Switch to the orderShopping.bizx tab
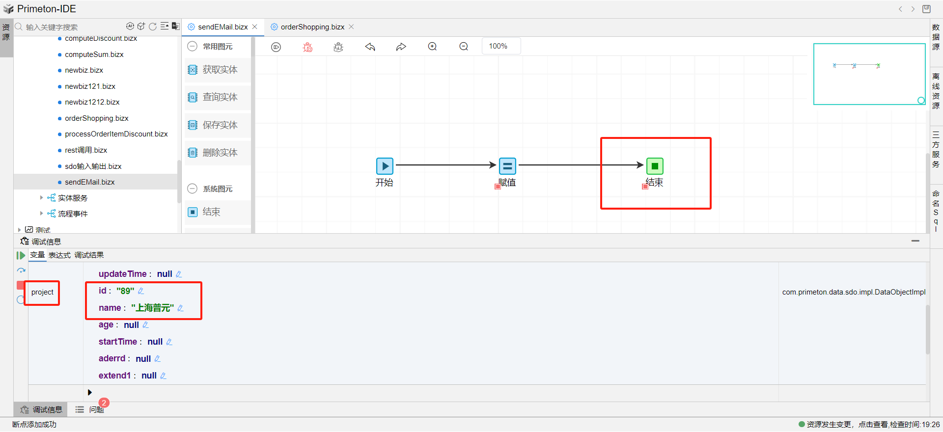Screen dimensions: 943x432 (x=312, y=27)
